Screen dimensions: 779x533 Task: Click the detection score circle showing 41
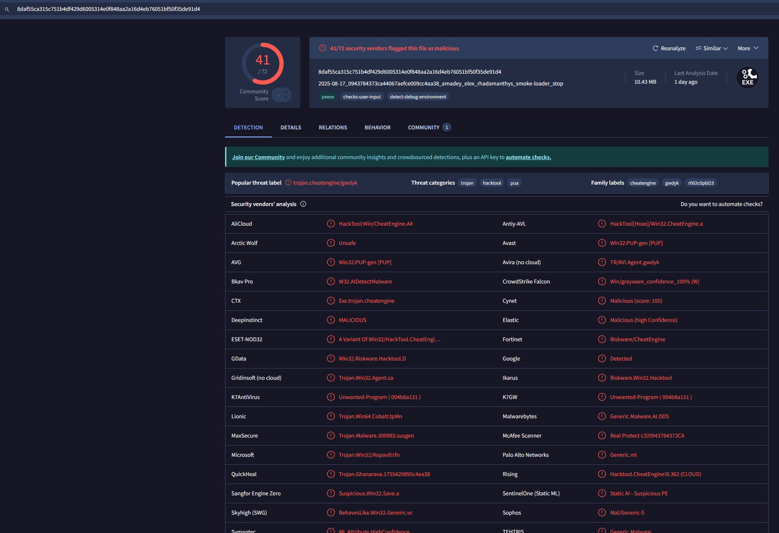point(263,64)
